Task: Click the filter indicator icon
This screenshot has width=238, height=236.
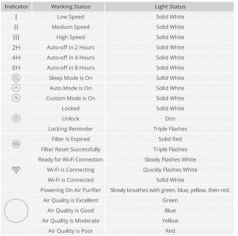Action: tap(16, 144)
